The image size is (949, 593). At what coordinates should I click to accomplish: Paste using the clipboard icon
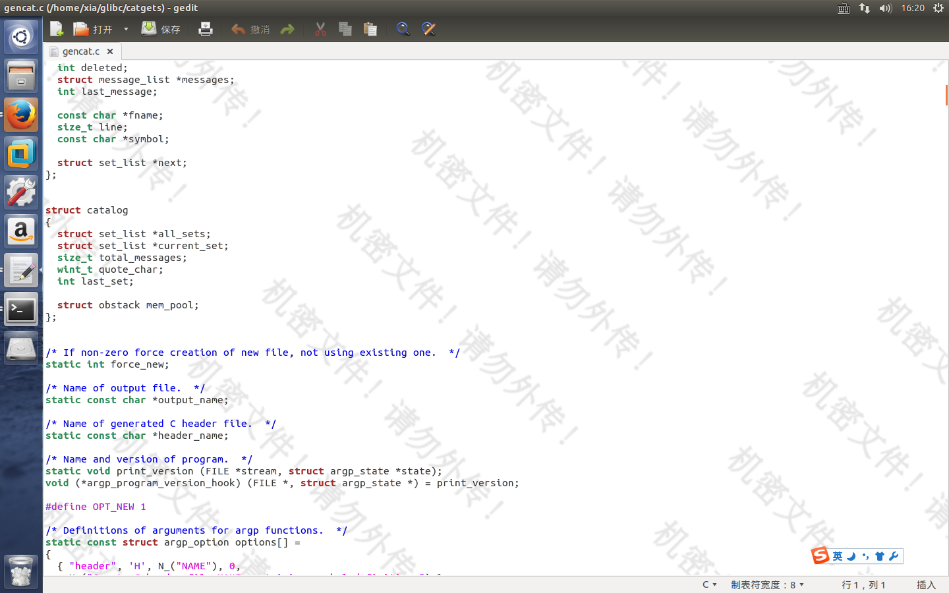[x=370, y=29]
